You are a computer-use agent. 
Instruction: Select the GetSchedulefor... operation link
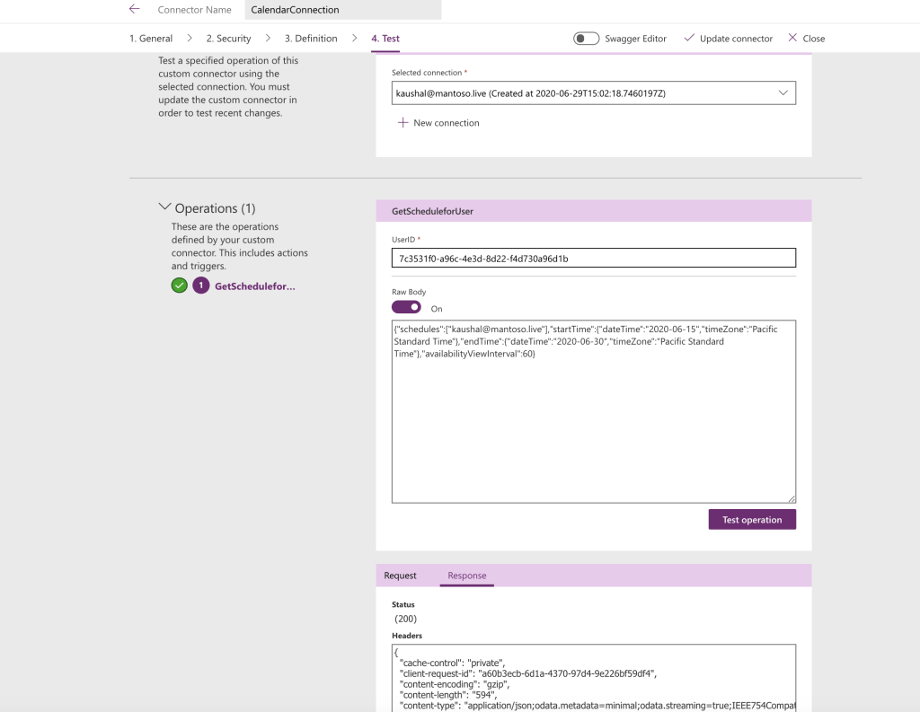pos(254,286)
